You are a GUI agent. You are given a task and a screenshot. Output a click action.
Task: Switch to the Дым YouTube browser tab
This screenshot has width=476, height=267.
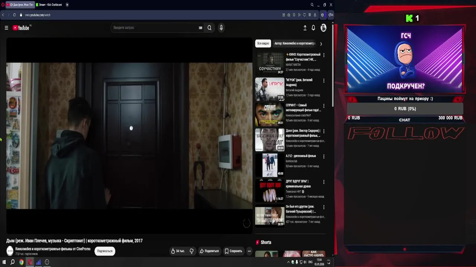(x=20, y=5)
